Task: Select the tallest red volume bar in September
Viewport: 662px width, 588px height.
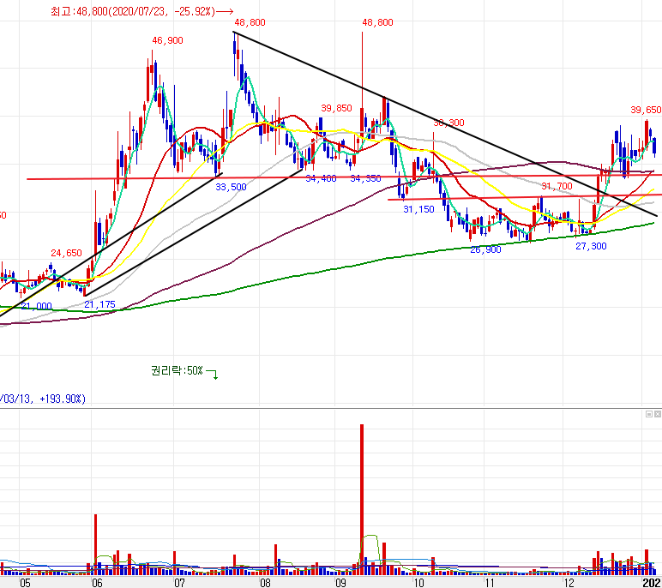Action: (362, 500)
